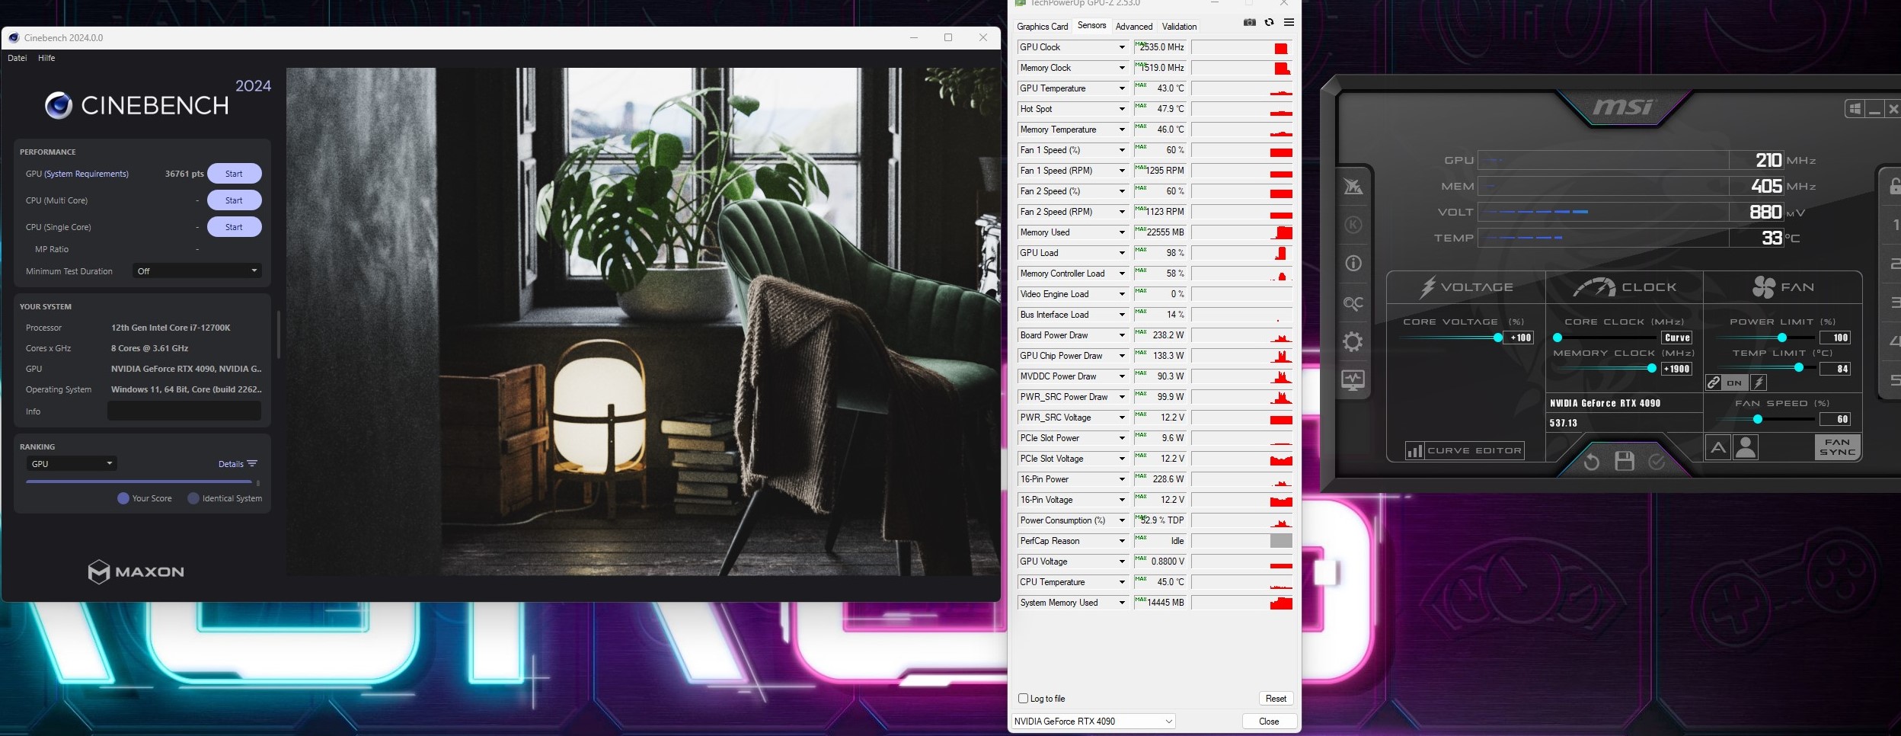Save Afterburner profile with floppy icon
Image resolution: width=1901 pixels, height=736 pixels.
[x=1625, y=461]
